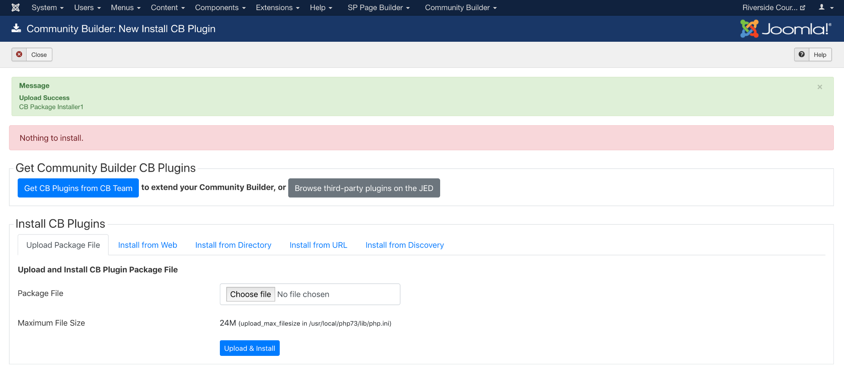Click the Close toolbar button
The height and width of the screenshot is (366, 844).
click(32, 54)
